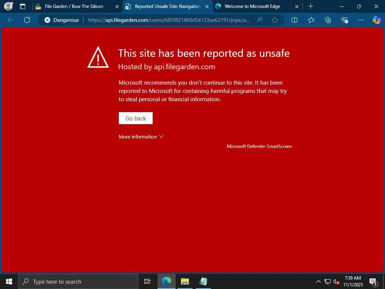The height and width of the screenshot is (289, 385).
Task: Expand More information section
Action: tap(141, 137)
